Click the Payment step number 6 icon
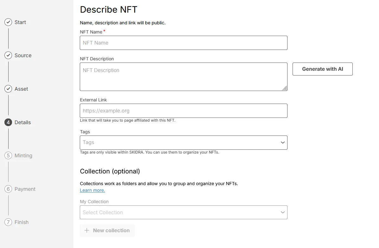379x248 pixels. (8, 189)
